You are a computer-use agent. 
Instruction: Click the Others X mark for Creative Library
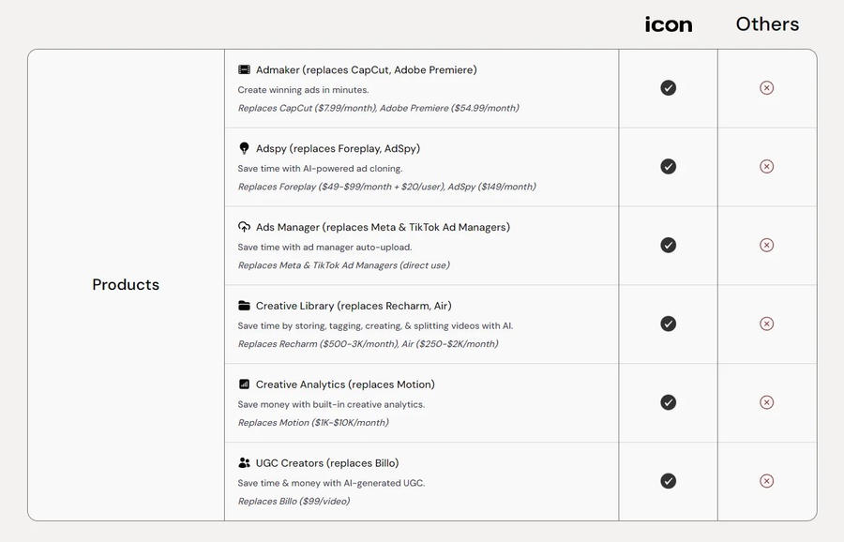[x=766, y=324]
